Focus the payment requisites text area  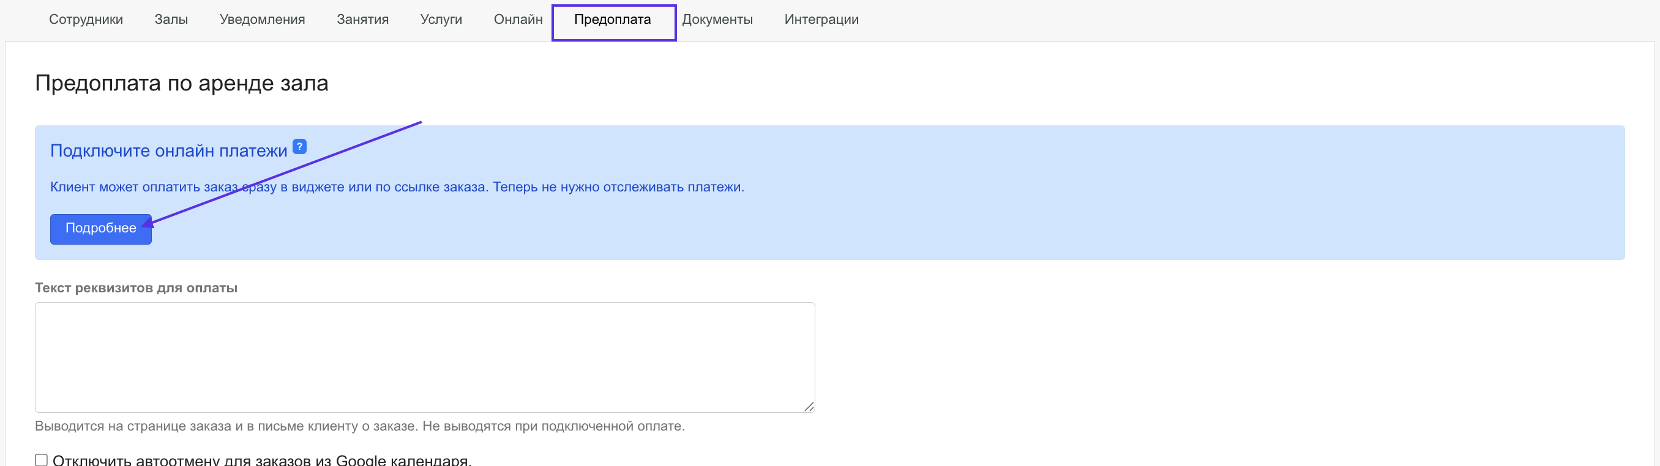(x=424, y=357)
